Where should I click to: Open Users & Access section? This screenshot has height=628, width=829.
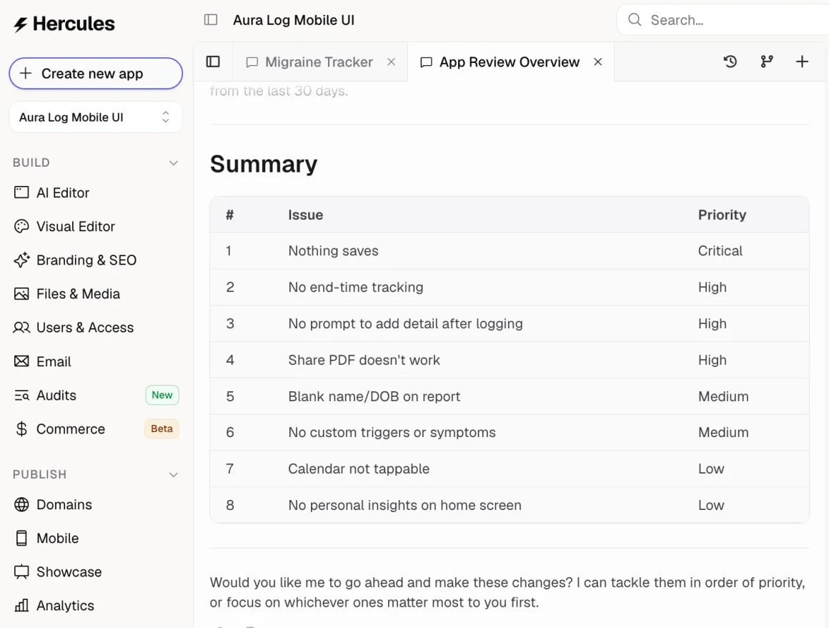click(x=85, y=328)
